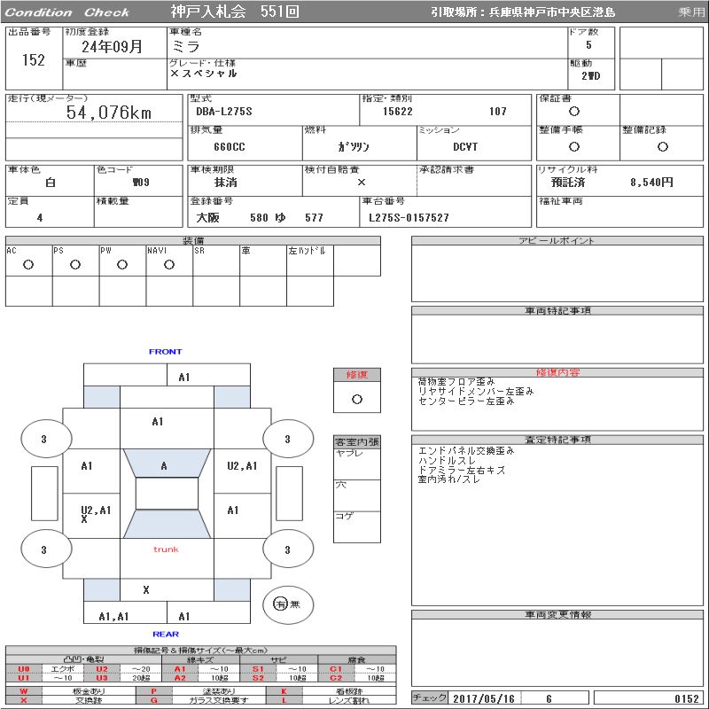The height and width of the screenshot is (709, 709).
Task: Toggle the 保証書 warranty circle
Action: click(574, 112)
